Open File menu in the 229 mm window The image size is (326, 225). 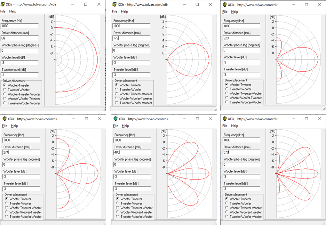(225, 12)
